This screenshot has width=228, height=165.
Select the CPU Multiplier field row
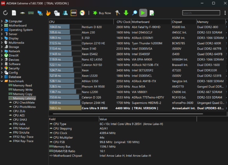122,137
